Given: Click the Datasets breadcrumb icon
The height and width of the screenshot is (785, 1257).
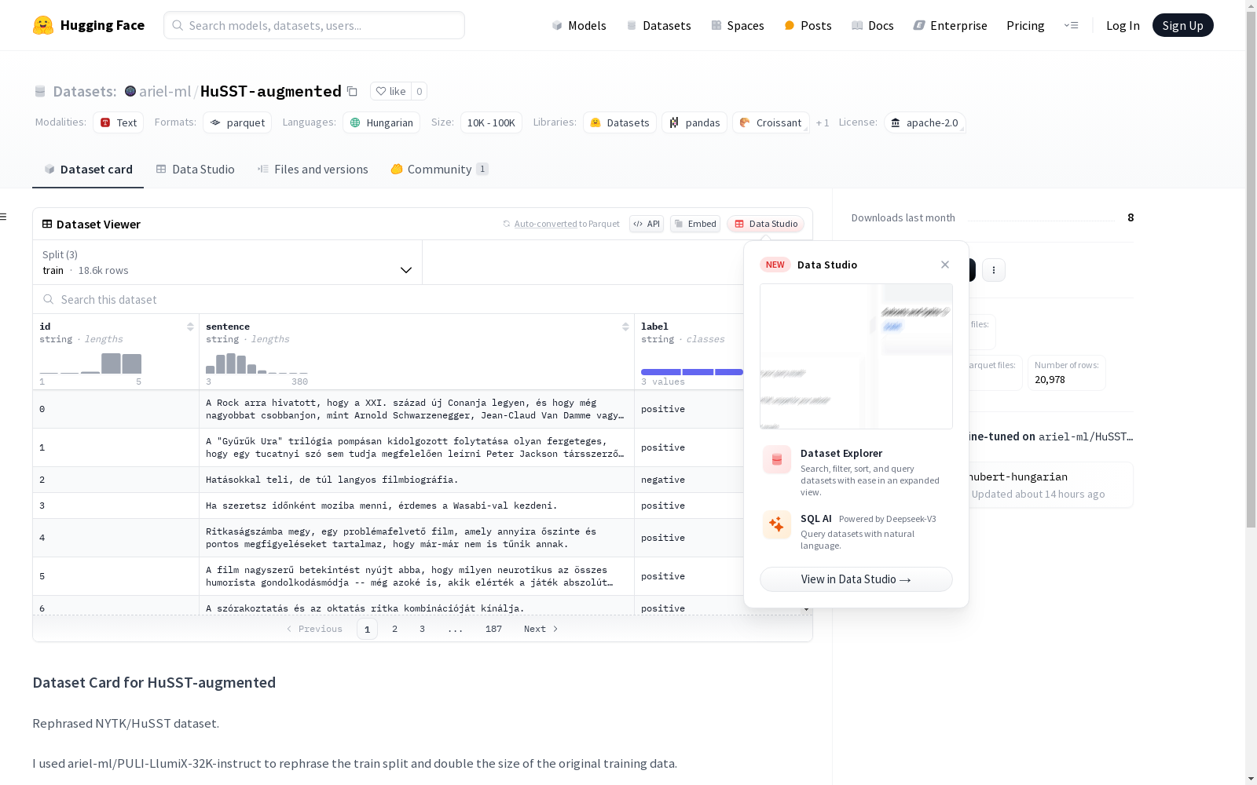Looking at the screenshot, I should 40,92.
